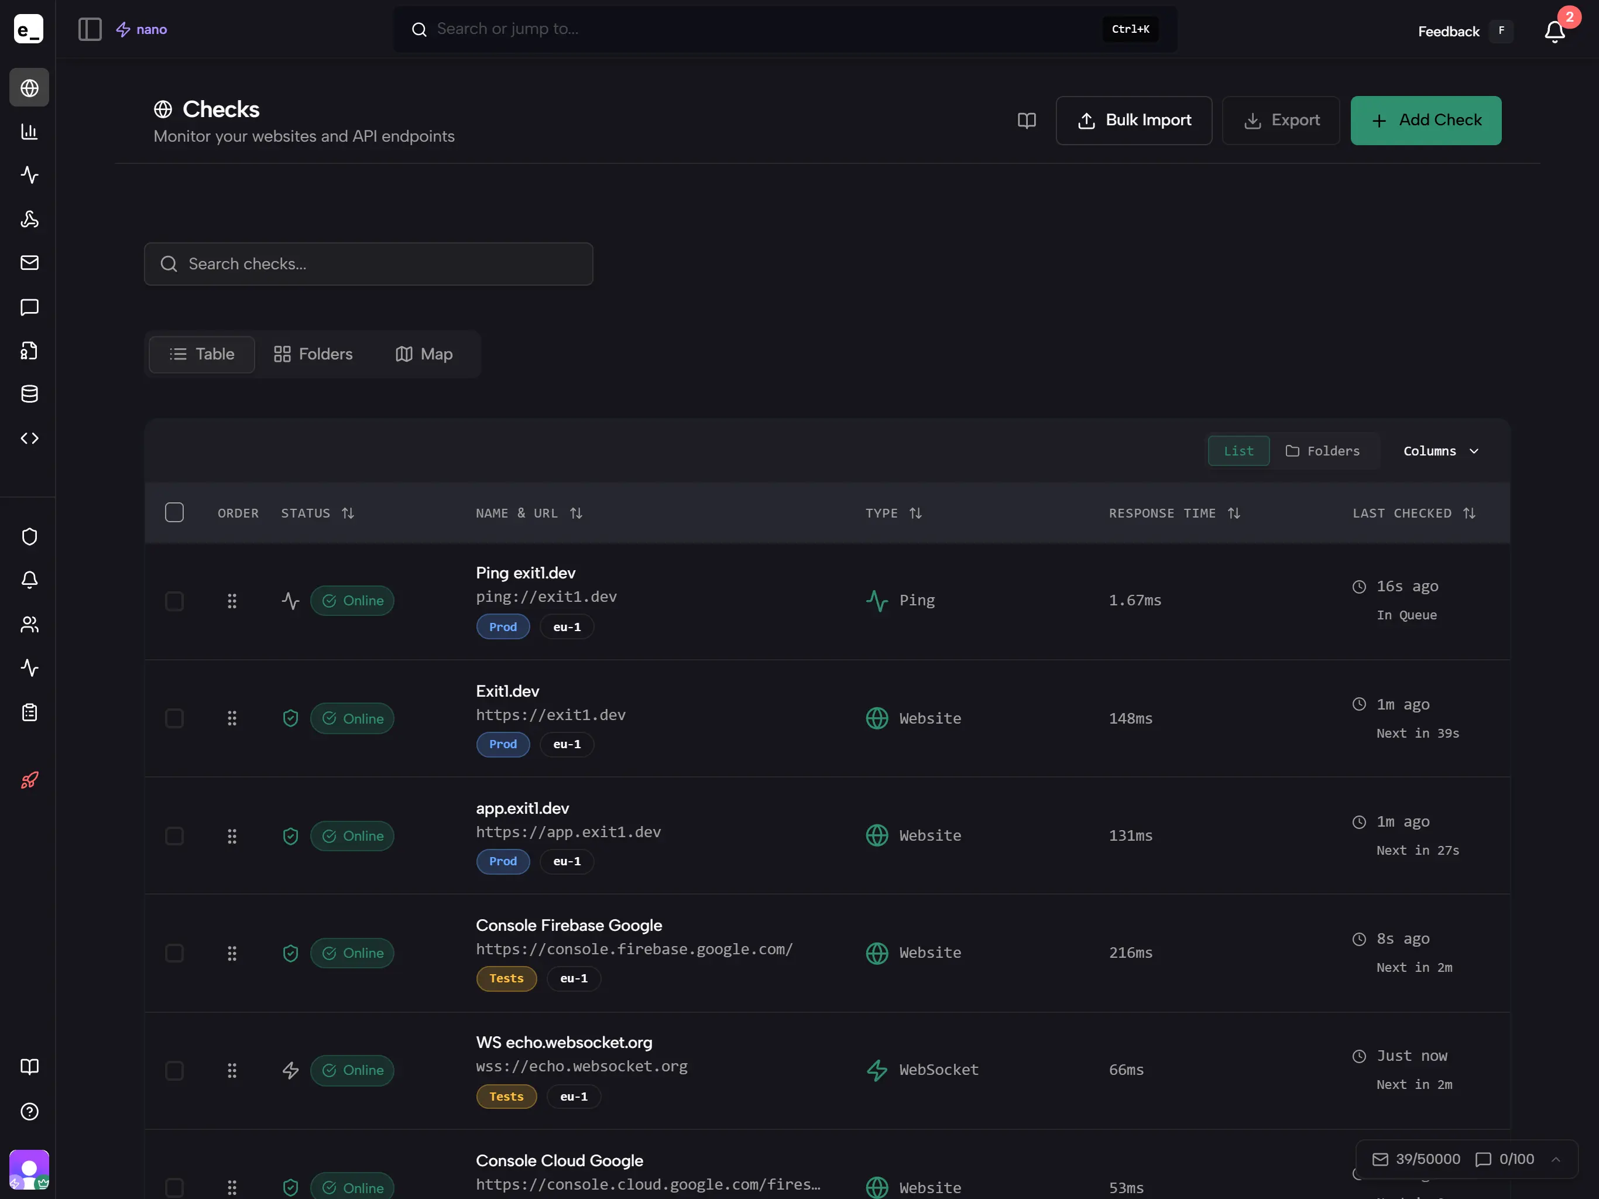Screen dimensions: 1599x1199
Task: Check the WS echo.websocket.org row checkbox
Action: coord(174,1070)
